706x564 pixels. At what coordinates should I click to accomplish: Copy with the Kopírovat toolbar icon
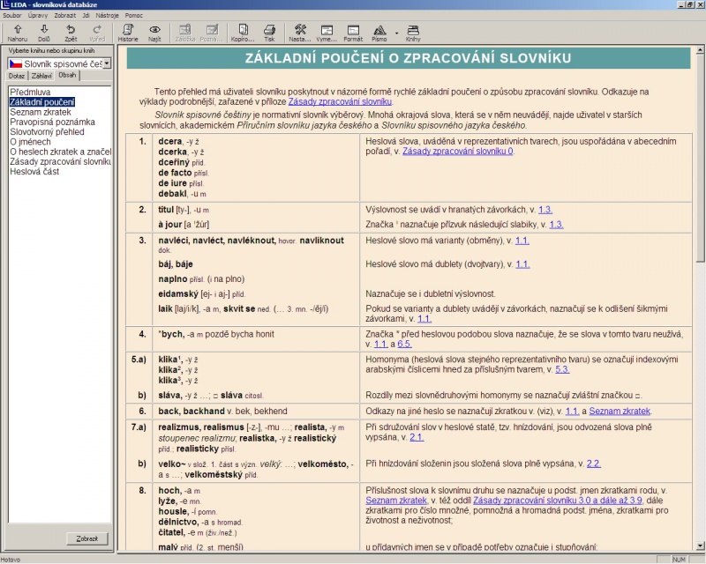pos(243,33)
